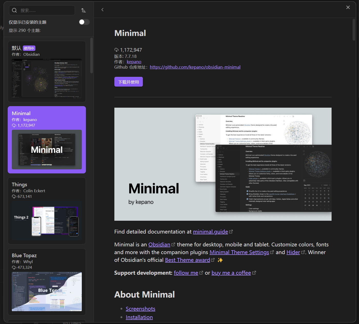Click the theme list scrollbar
The width and height of the screenshot is (359, 324).
(92, 56)
